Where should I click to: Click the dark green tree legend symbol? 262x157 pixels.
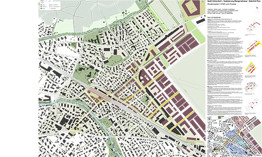click(50, 5)
